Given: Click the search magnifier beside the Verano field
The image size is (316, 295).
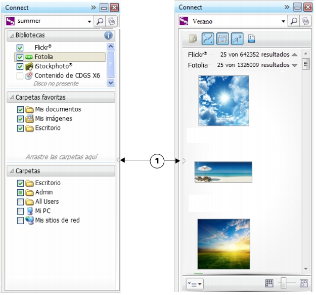Looking at the screenshot, I should pyautogui.click(x=294, y=21).
